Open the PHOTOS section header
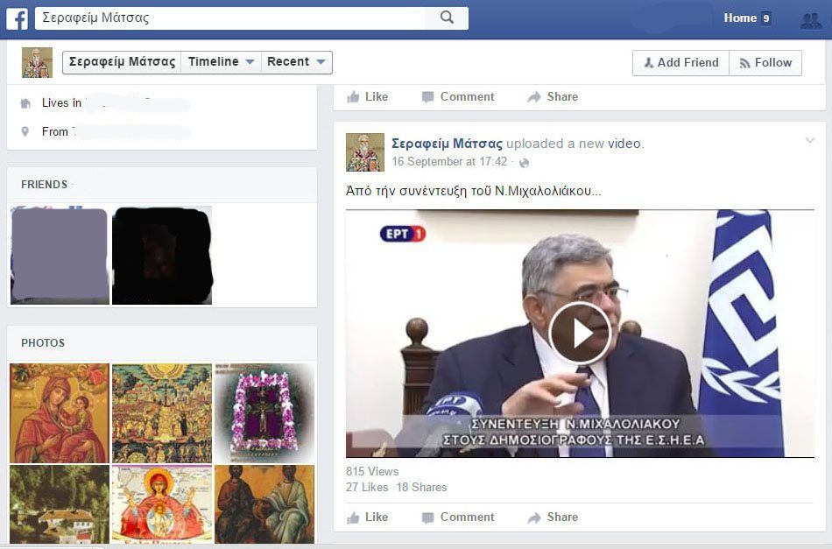The image size is (832, 549). coord(43,343)
